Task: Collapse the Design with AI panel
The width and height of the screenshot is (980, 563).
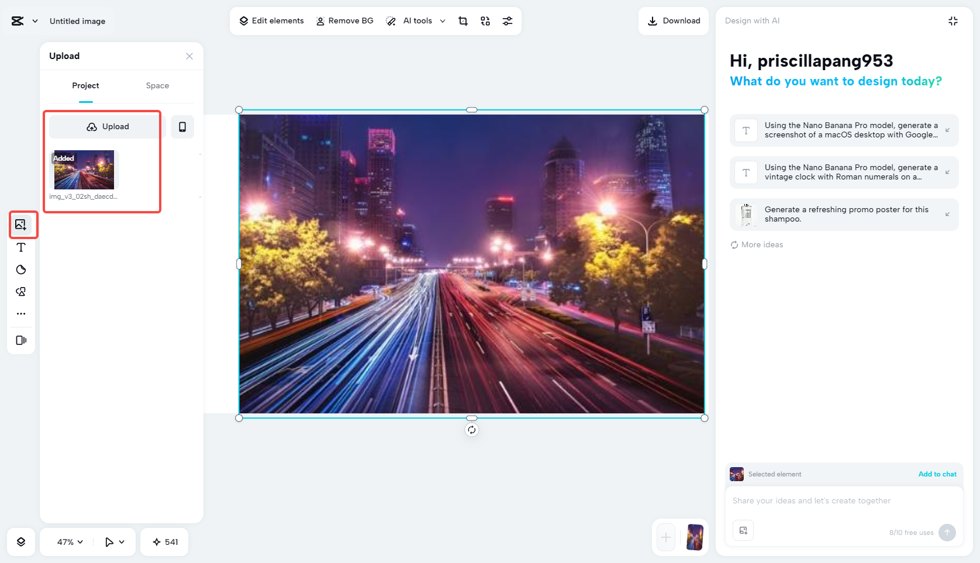Action: pos(953,20)
